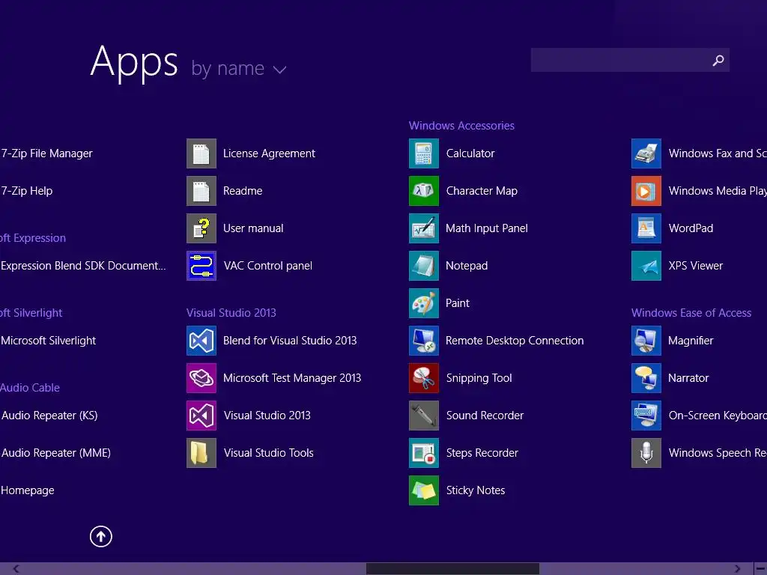The width and height of the screenshot is (767, 575).
Task: Open the Math Input Panel icon
Action: point(424,228)
